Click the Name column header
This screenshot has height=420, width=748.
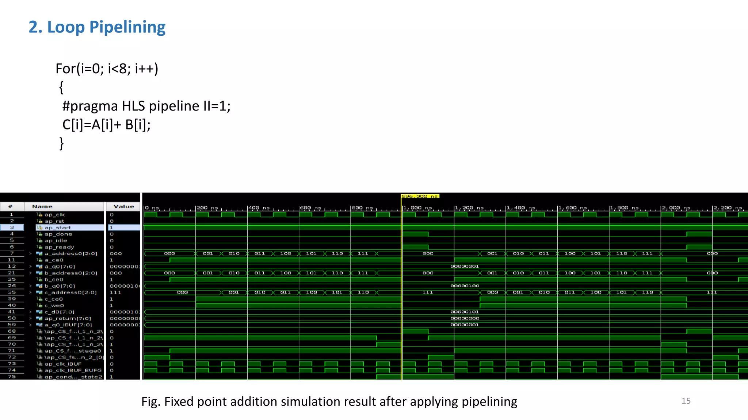pos(64,206)
